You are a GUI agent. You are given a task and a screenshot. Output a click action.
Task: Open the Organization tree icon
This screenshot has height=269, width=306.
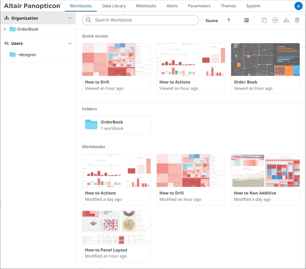(x=6, y=18)
